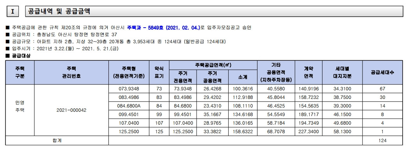Screen dimensions: 410x148
Task: Click land share value 39.3000
Action: point(342,106)
